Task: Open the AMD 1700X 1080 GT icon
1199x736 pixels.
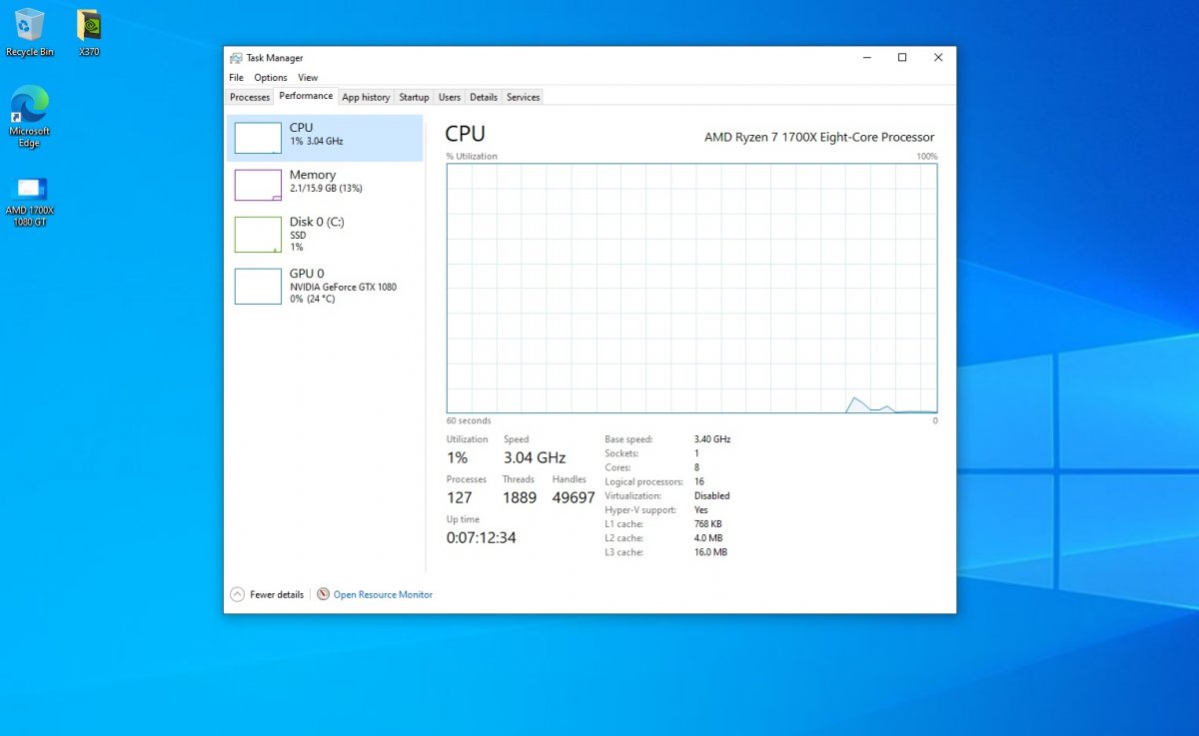Action: [x=29, y=190]
